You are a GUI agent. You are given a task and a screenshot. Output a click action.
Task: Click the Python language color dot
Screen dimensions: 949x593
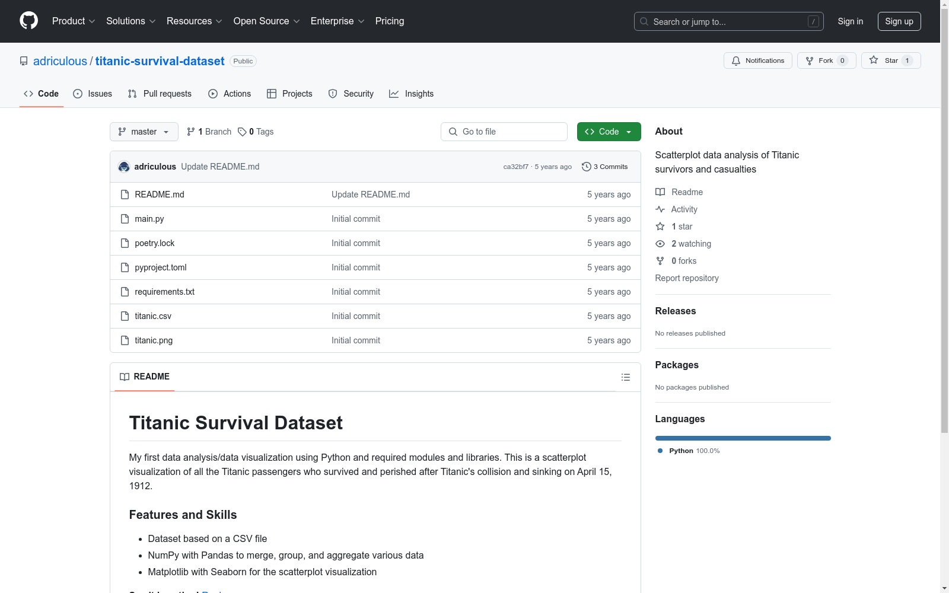(660, 451)
